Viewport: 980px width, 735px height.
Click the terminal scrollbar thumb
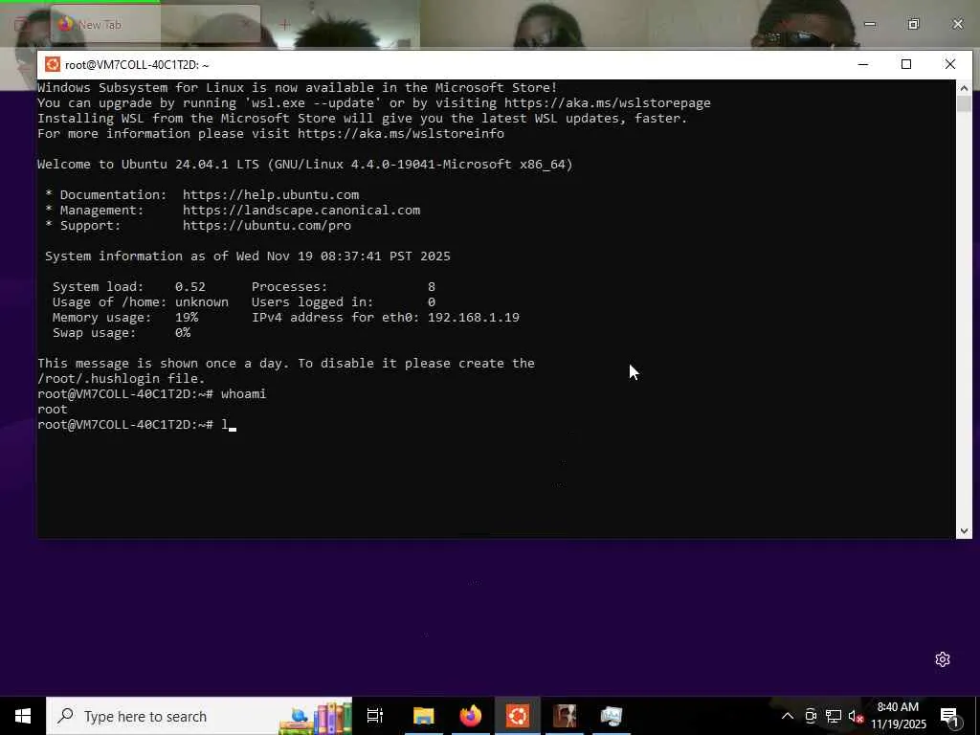pos(964,103)
